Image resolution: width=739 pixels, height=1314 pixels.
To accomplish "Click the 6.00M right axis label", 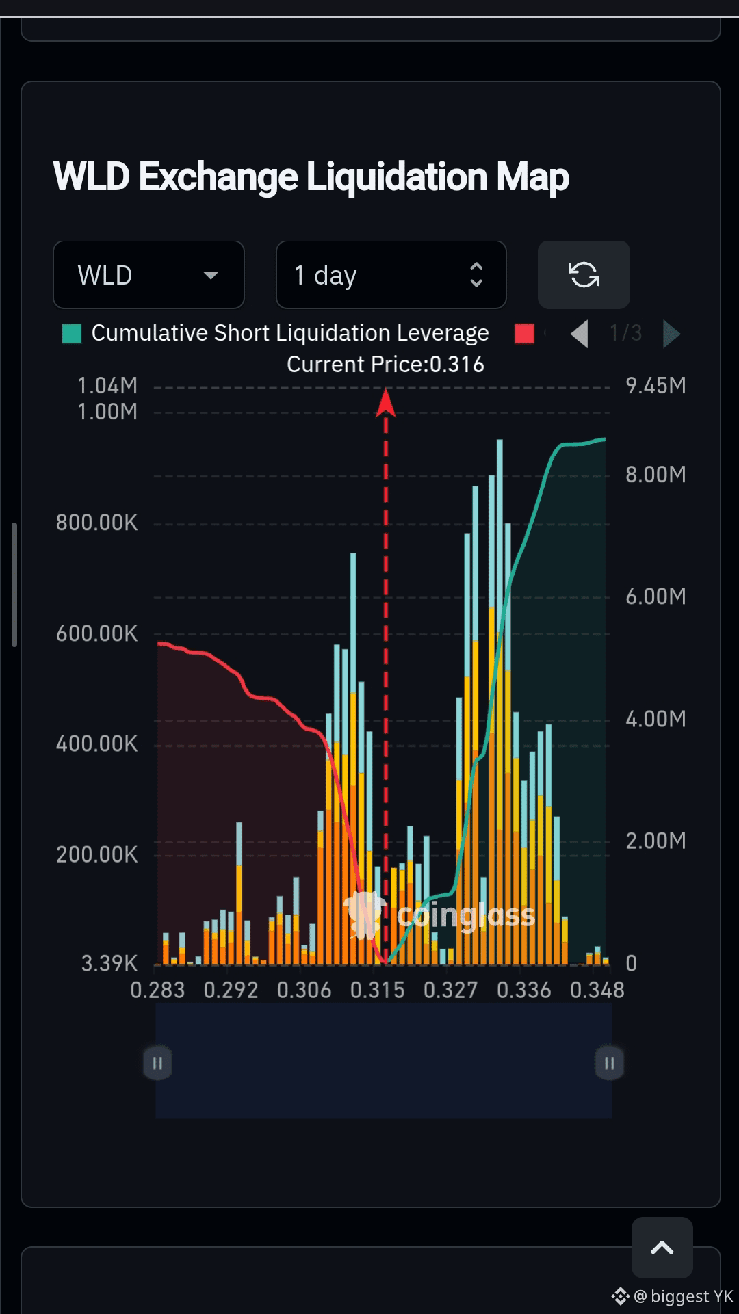I will (656, 596).
